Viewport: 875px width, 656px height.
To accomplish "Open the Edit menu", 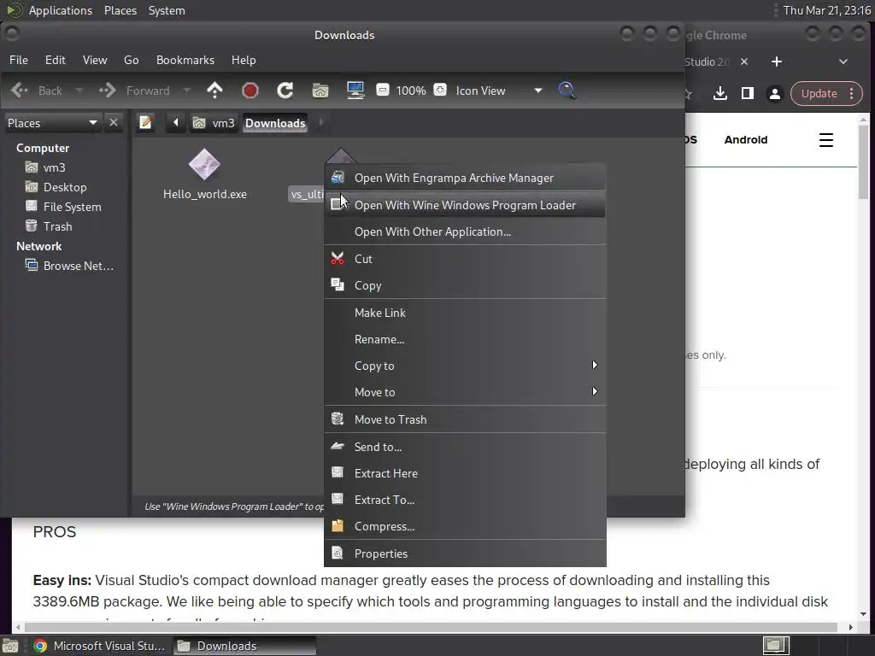I will pyautogui.click(x=56, y=60).
